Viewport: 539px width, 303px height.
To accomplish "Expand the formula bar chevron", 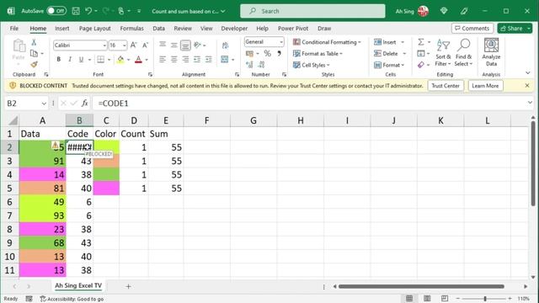I will coord(530,103).
